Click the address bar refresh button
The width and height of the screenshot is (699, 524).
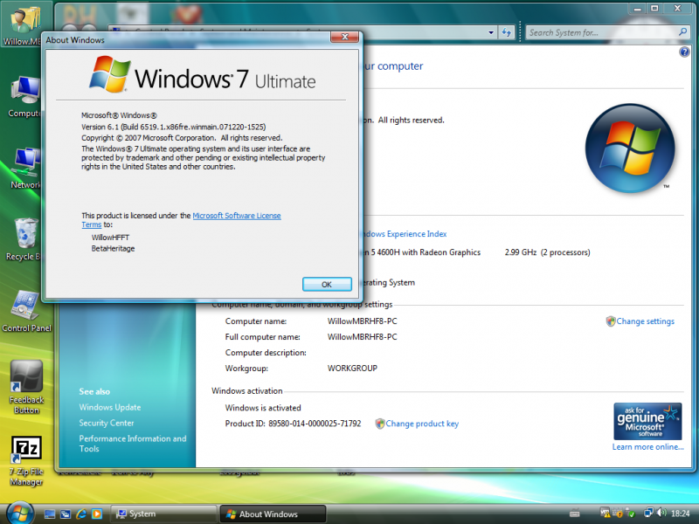506,32
